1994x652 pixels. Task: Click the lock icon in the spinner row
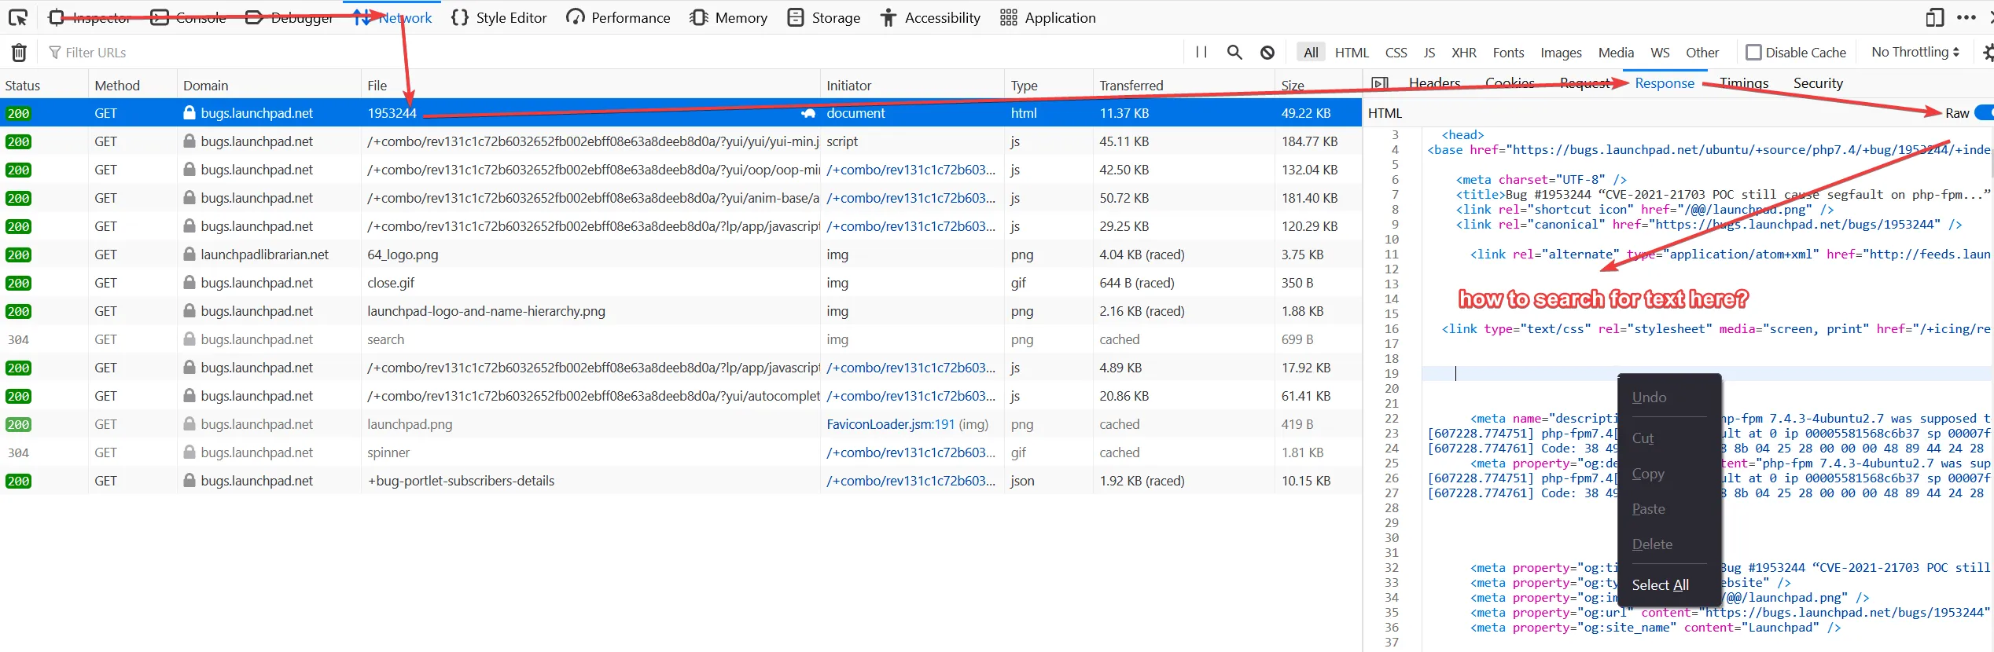(189, 452)
